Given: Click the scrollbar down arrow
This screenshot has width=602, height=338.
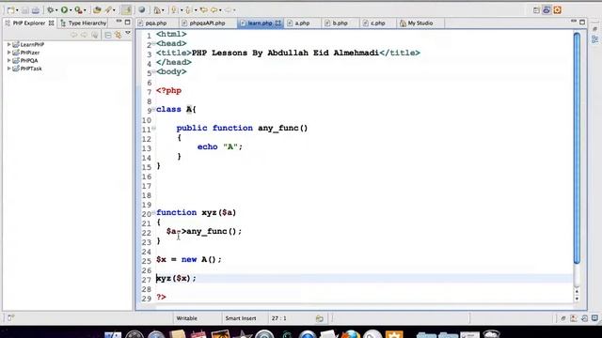Looking at the screenshot, I should [577, 299].
